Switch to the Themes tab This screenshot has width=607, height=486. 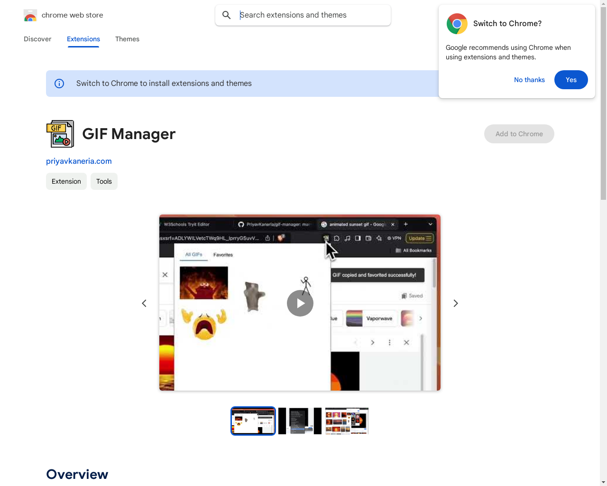tap(127, 39)
